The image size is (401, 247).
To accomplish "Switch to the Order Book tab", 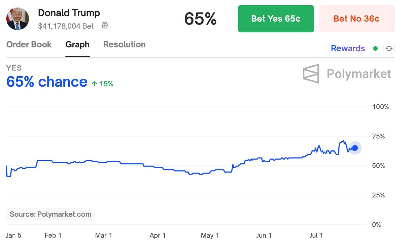I will tap(29, 44).
